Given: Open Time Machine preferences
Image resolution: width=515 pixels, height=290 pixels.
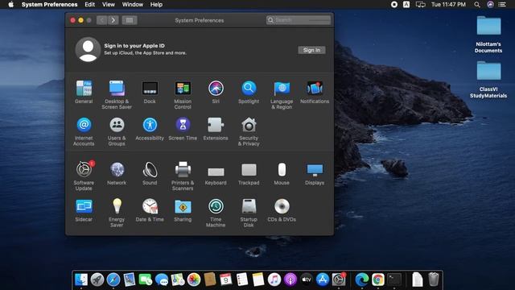Looking at the screenshot, I should click(x=216, y=213).
